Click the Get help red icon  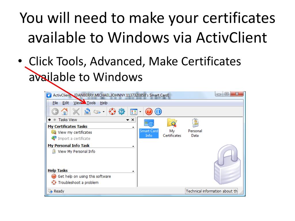[x=54, y=176]
